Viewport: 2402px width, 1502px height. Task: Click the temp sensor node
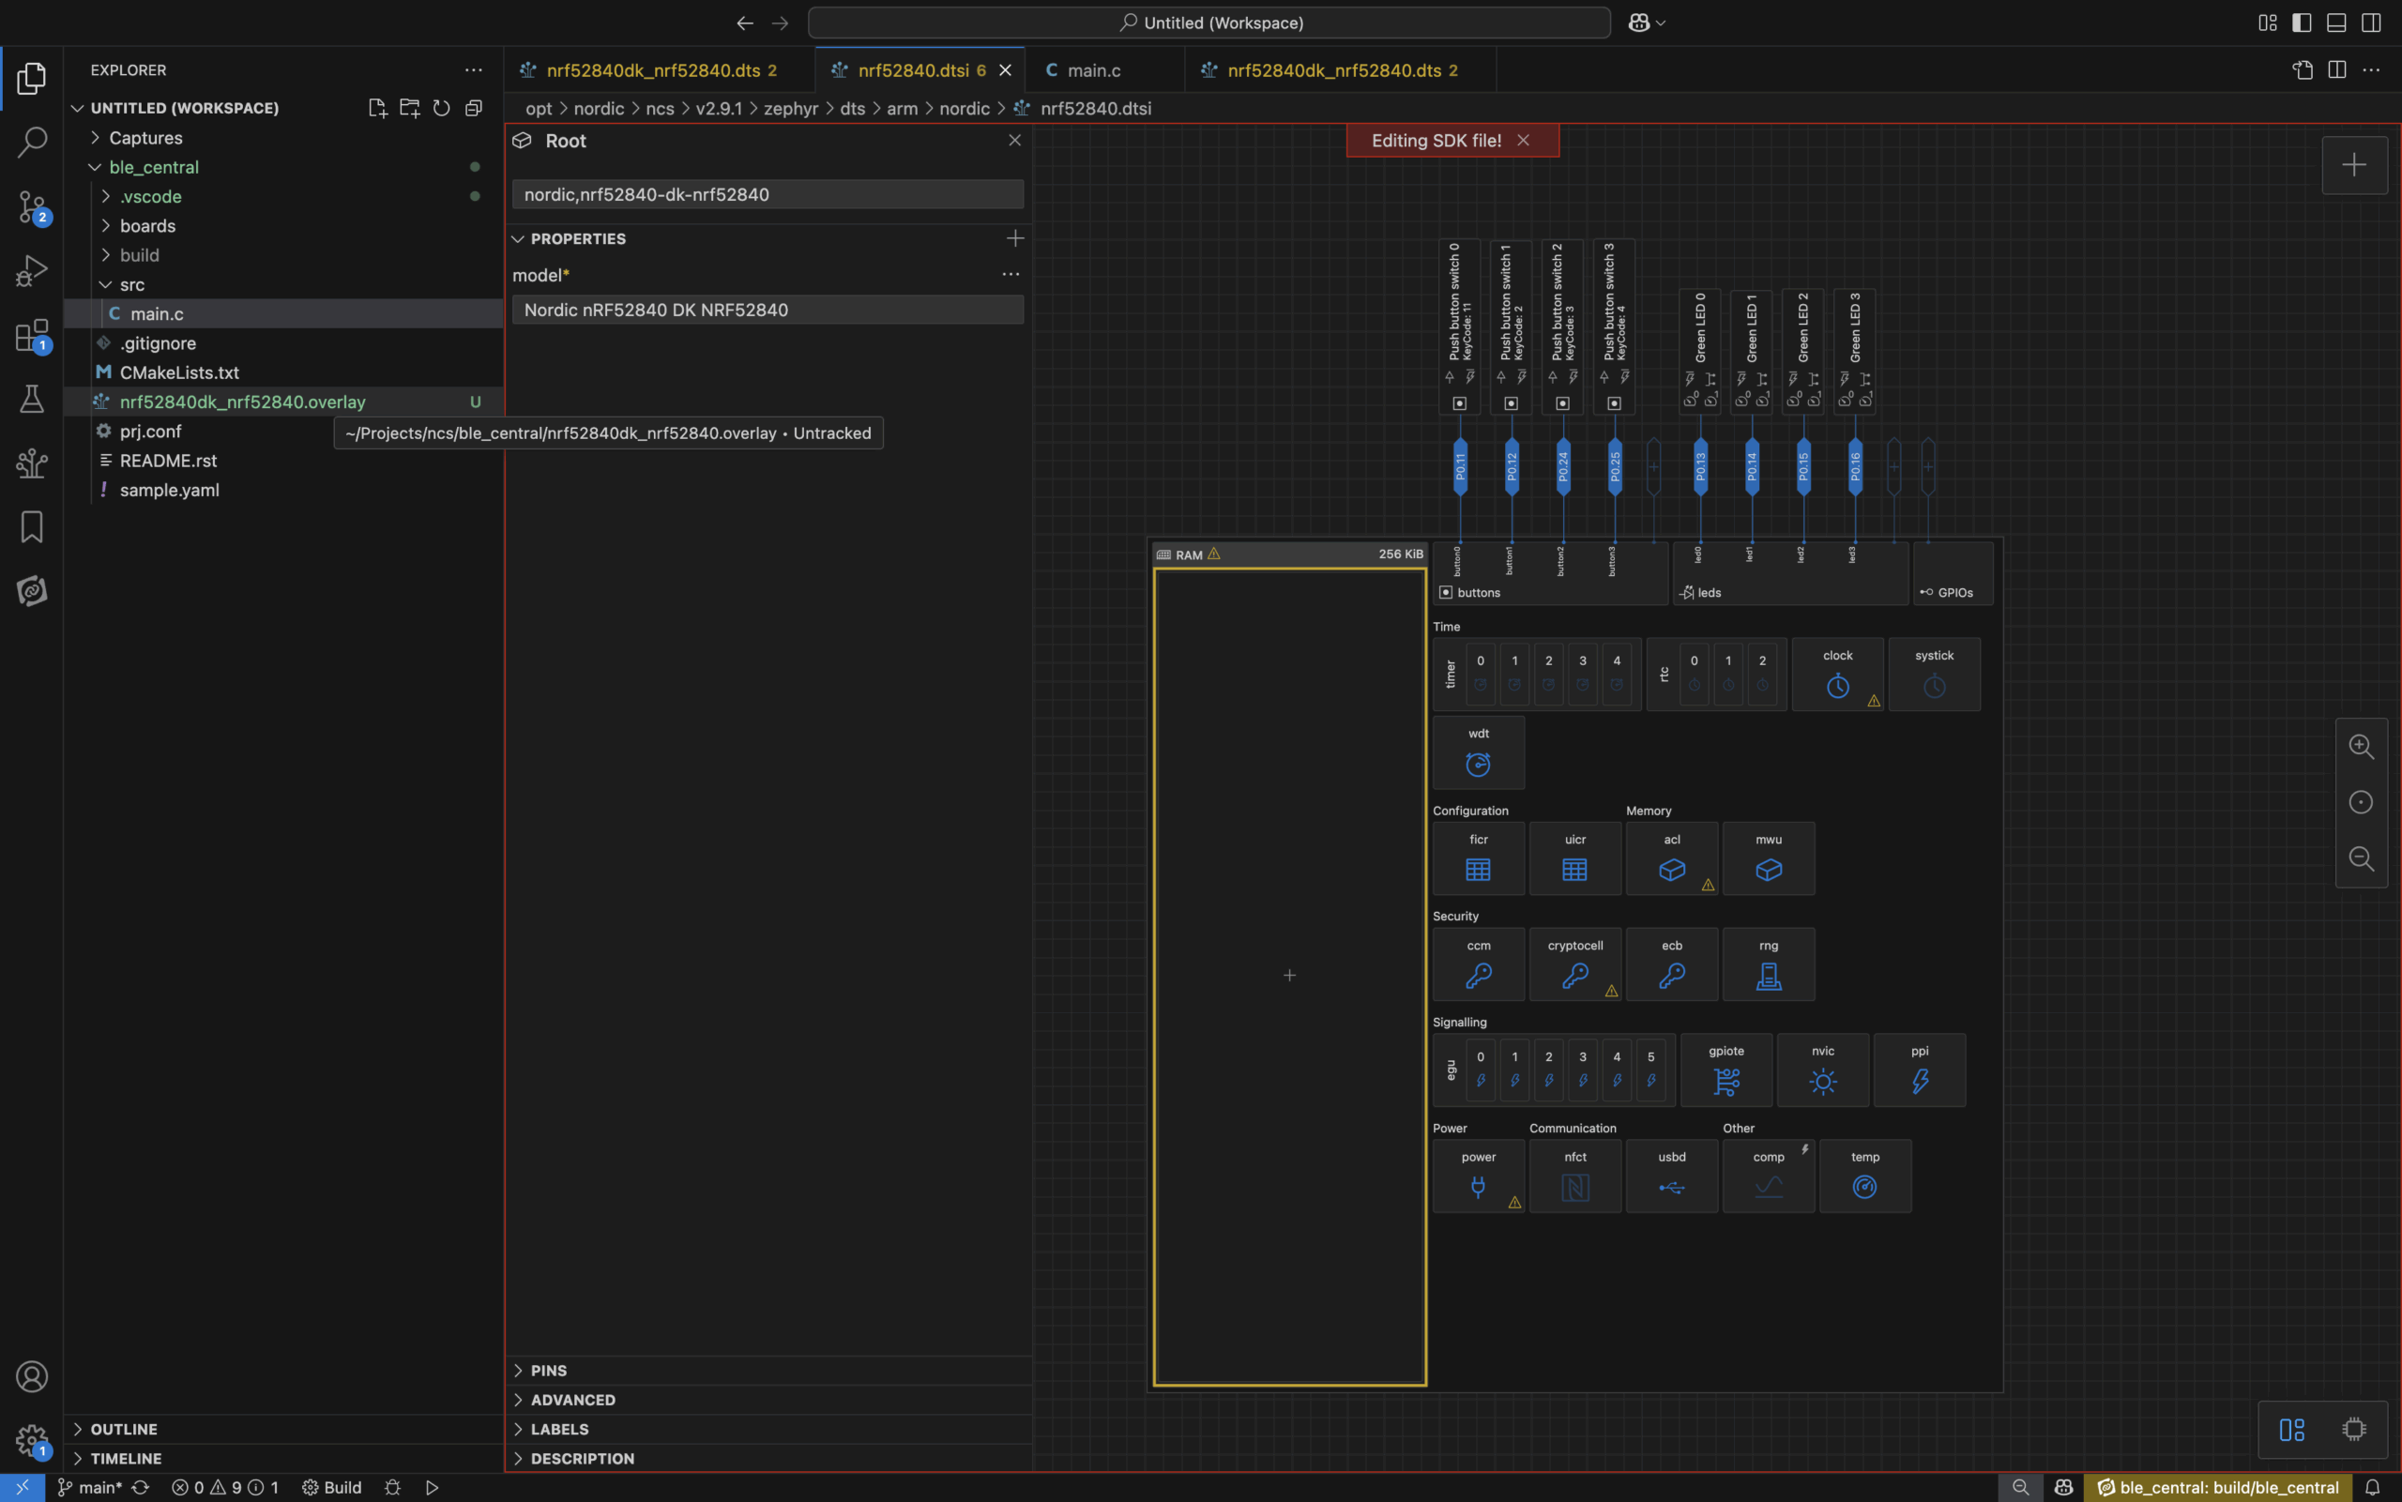pyautogui.click(x=1863, y=1176)
